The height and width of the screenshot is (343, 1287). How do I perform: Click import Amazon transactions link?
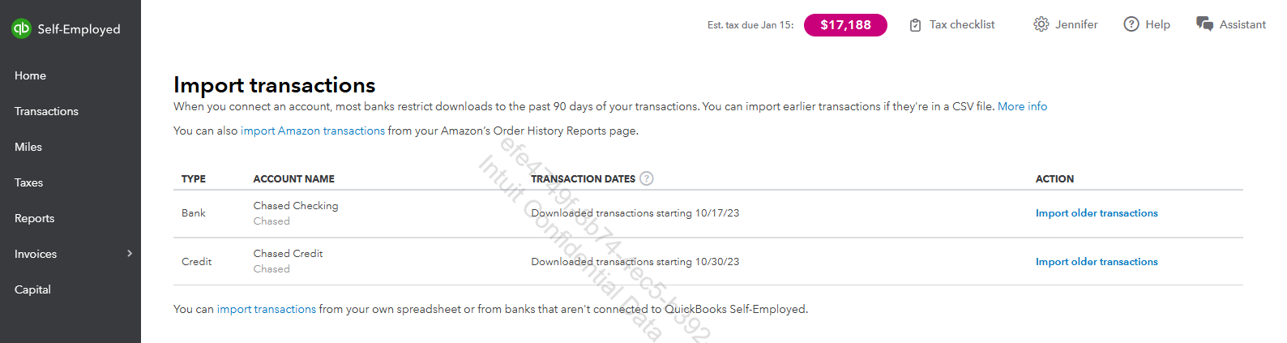click(x=313, y=131)
